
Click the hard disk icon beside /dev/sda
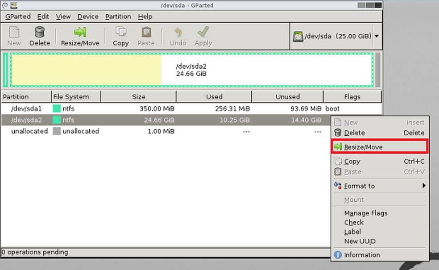pos(298,37)
